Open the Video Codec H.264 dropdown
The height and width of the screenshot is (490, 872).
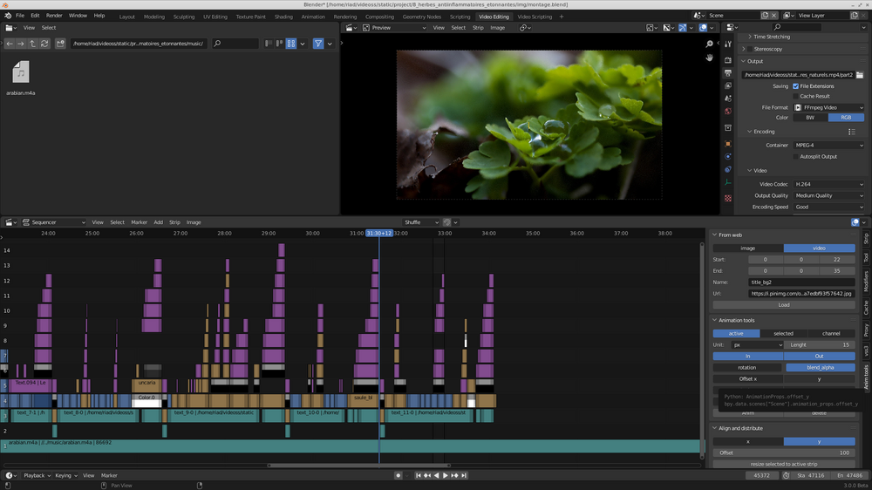828,184
